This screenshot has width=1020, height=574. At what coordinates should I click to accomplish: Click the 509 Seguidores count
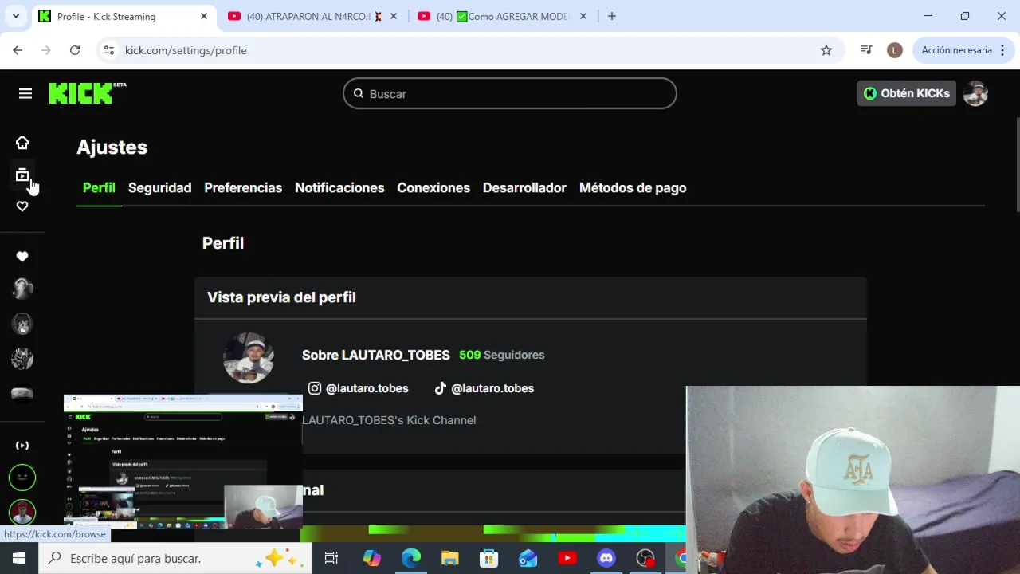(502, 355)
